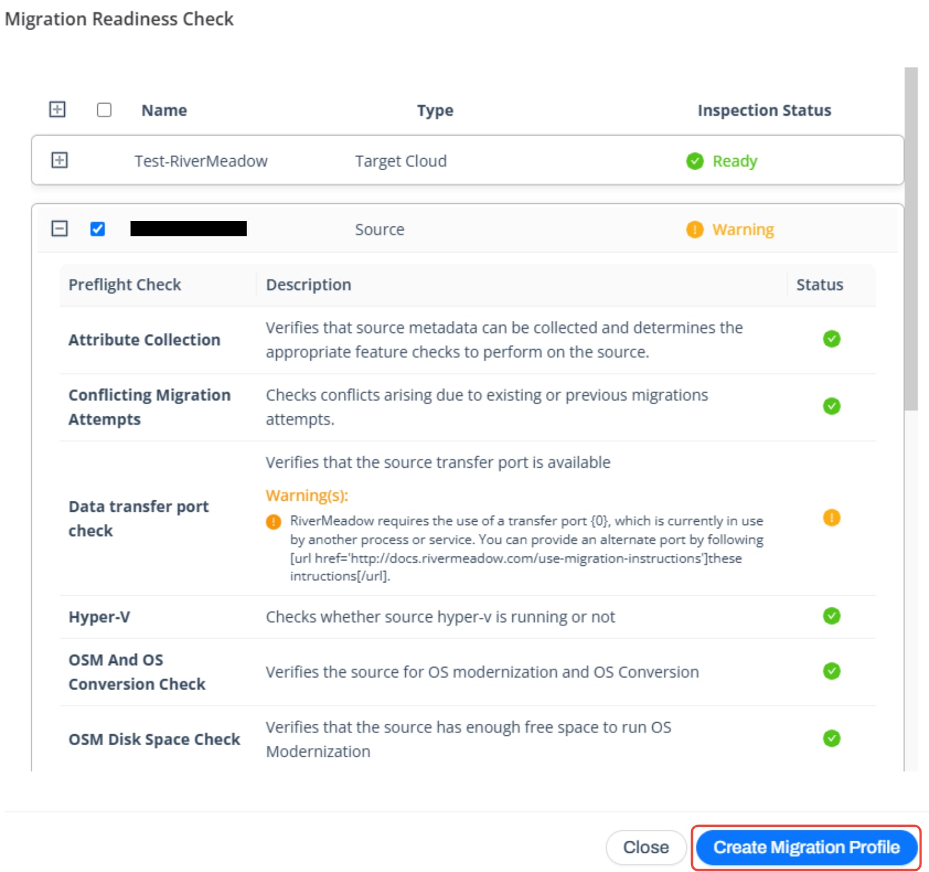The height and width of the screenshot is (872, 929).
Task: Click the Status column header
Action: click(820, 284)
